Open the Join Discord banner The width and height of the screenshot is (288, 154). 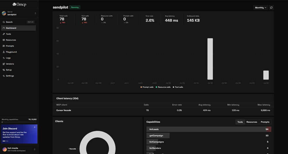click(x=19, y=134)
